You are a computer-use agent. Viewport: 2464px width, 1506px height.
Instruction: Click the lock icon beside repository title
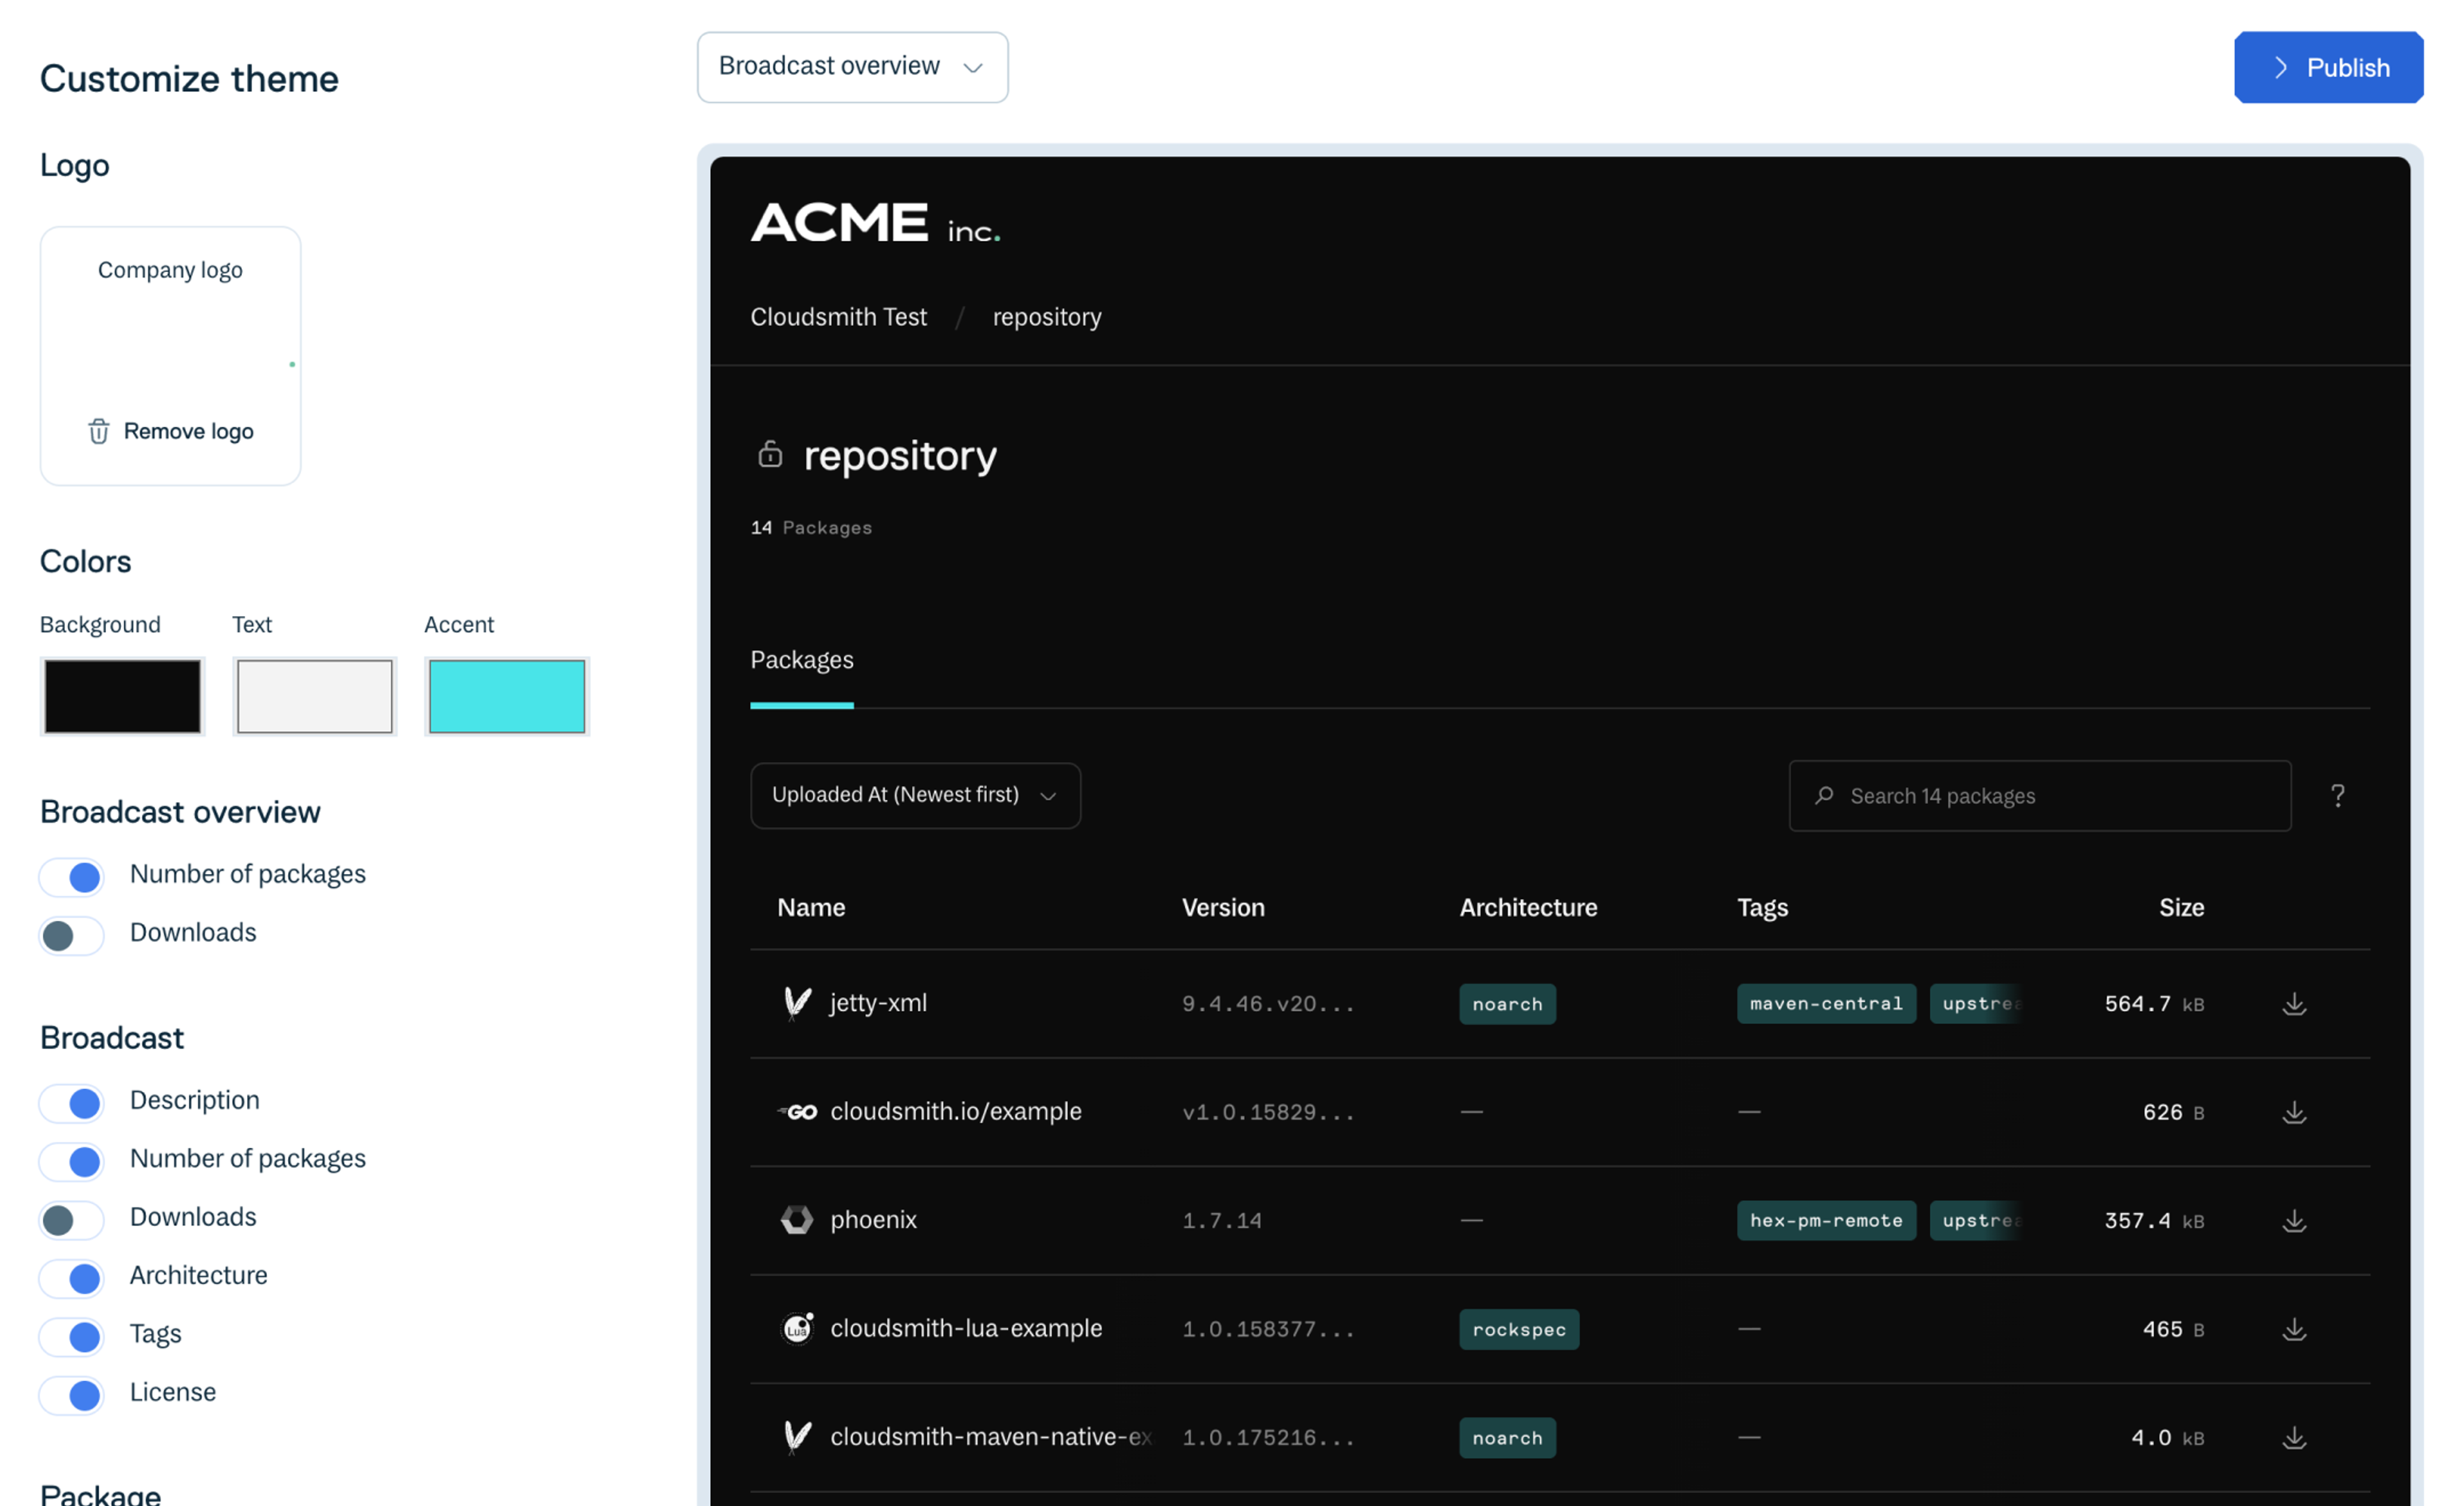[x=769, y=455]
